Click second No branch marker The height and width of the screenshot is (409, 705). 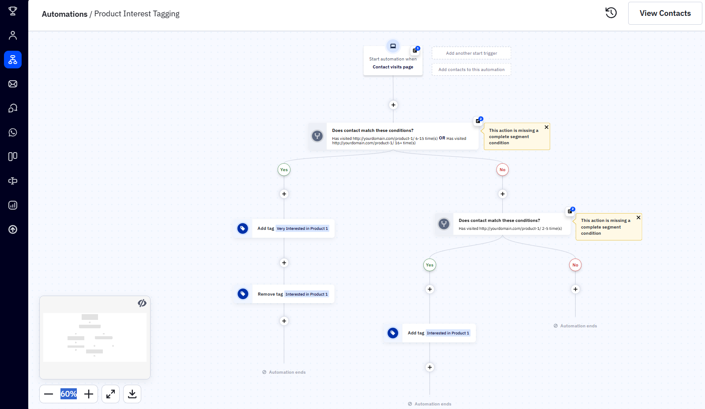pyautogui.click(x=575, y=265)
